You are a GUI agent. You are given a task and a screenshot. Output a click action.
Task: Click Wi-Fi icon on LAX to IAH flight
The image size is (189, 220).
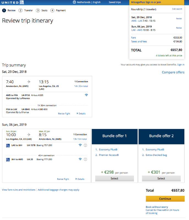coord(80,145)
